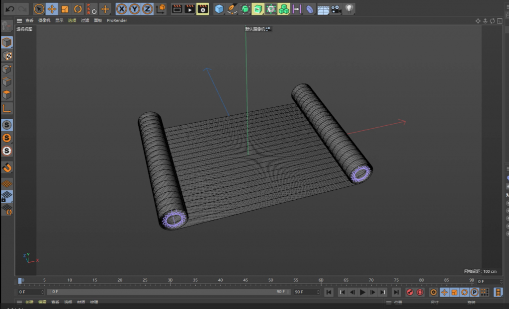Viewport: 509px width, 309px height.
Task: Click the highlighted green array icon
Action: click(x=271, y=9)
